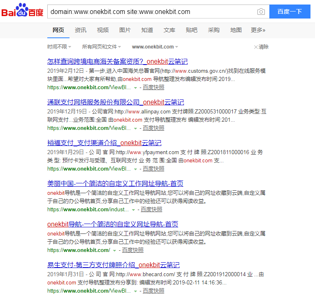The width and height of the screenshot is (315, 298).
Task: Open green URL under 裕福支付 result
Action: tap(89, 169)
